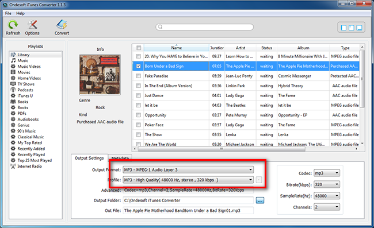
Task: Select the third layout view icon
Action: (x=359, y=28)
